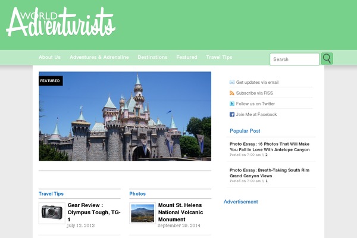Focus the Search input field
This screenshot has height=238, width=357.
pyautogui.click(x=295, y=59)
